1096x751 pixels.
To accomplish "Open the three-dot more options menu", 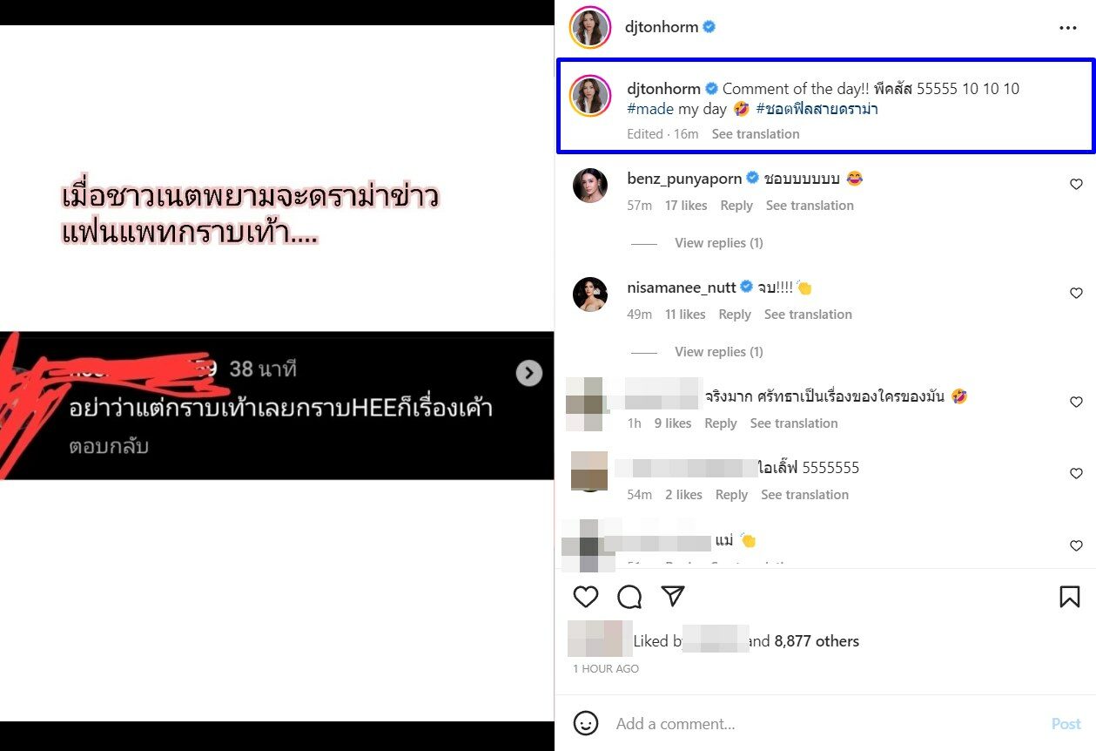I will click(1068, 28).
